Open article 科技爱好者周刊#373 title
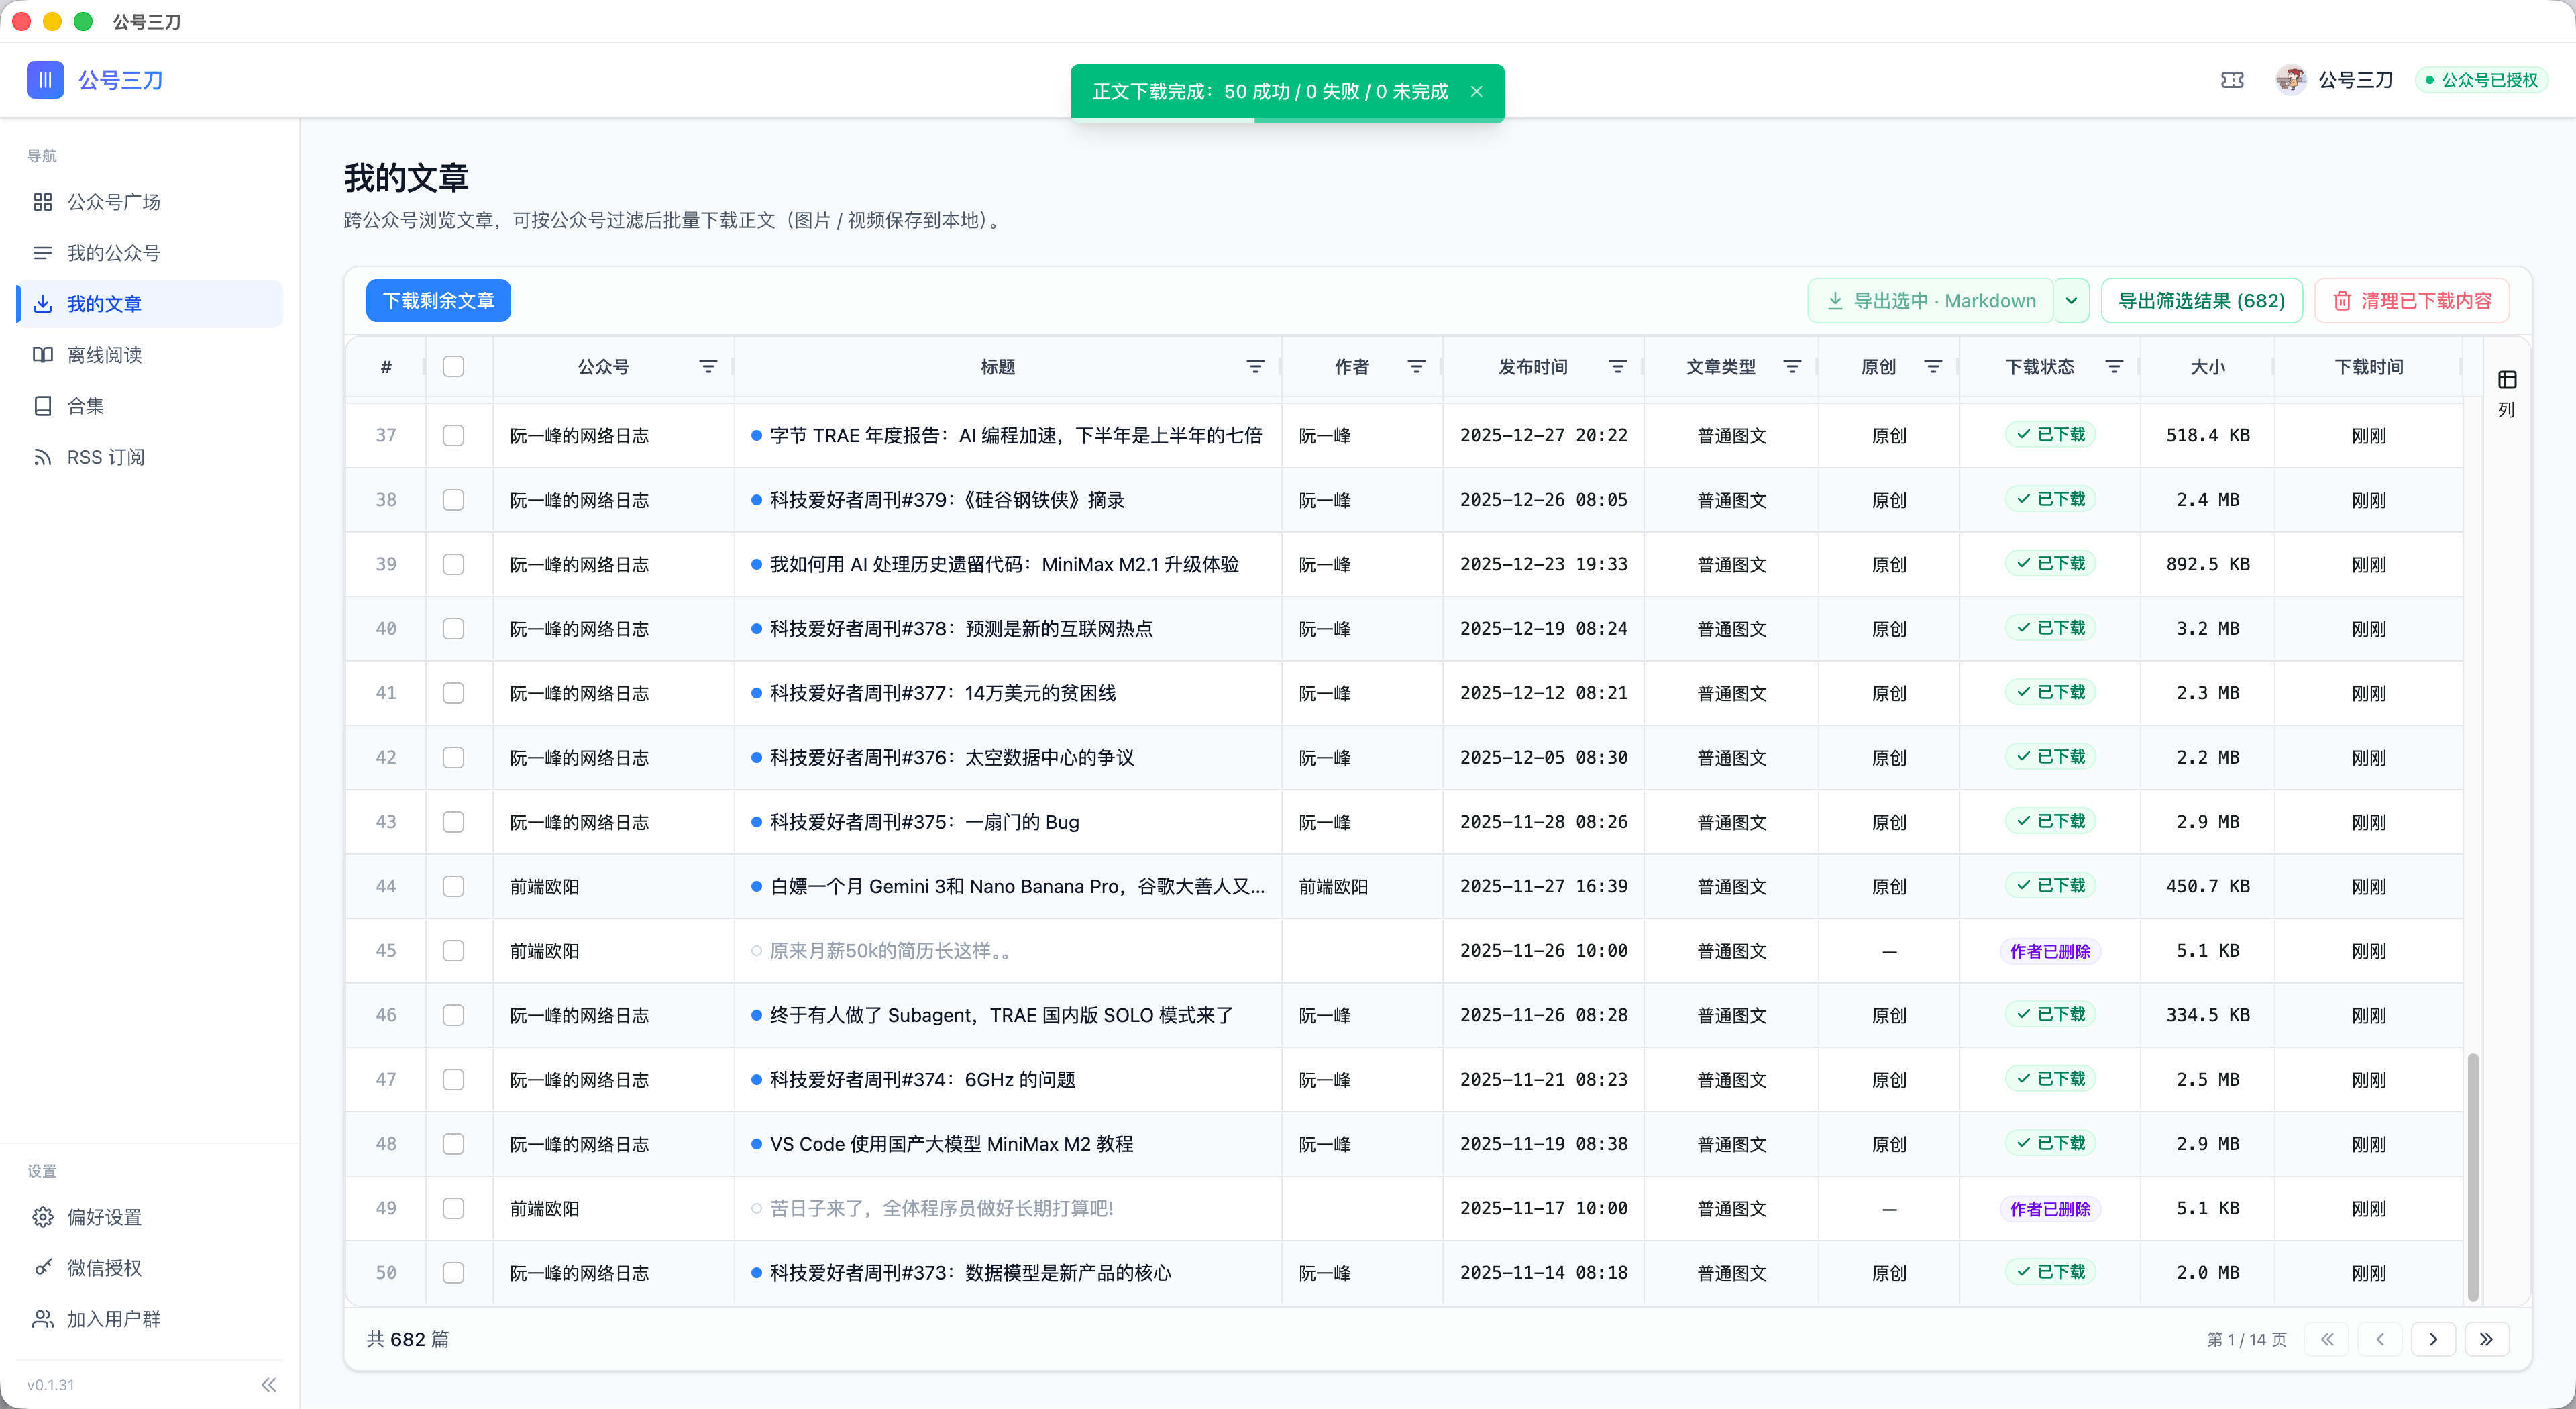The width and height of the screenshot is (2576, 1409). [970, 1272]
